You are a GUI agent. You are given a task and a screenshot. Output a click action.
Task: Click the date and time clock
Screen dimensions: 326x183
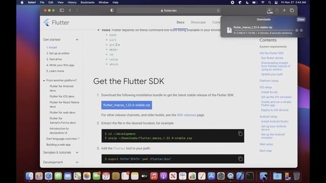point(293,3)
